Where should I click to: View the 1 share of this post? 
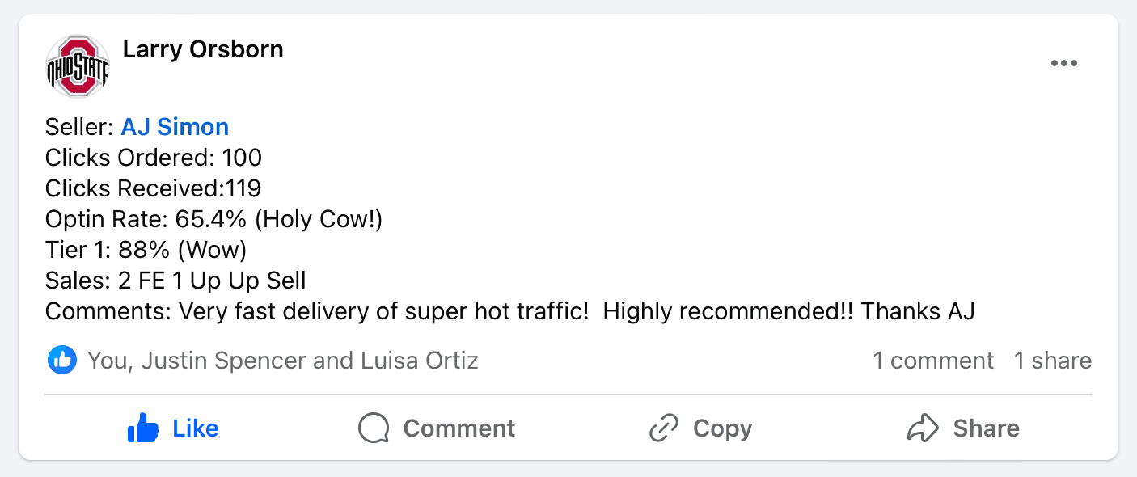(1052, 360)
